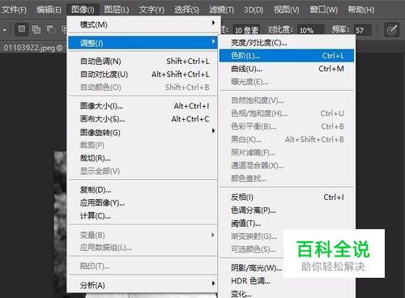Screen dimensions: 405x298
Task: Select the subtract from selection icon
Action: 51,29
